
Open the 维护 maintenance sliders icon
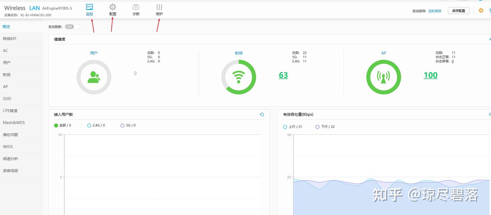159,7
